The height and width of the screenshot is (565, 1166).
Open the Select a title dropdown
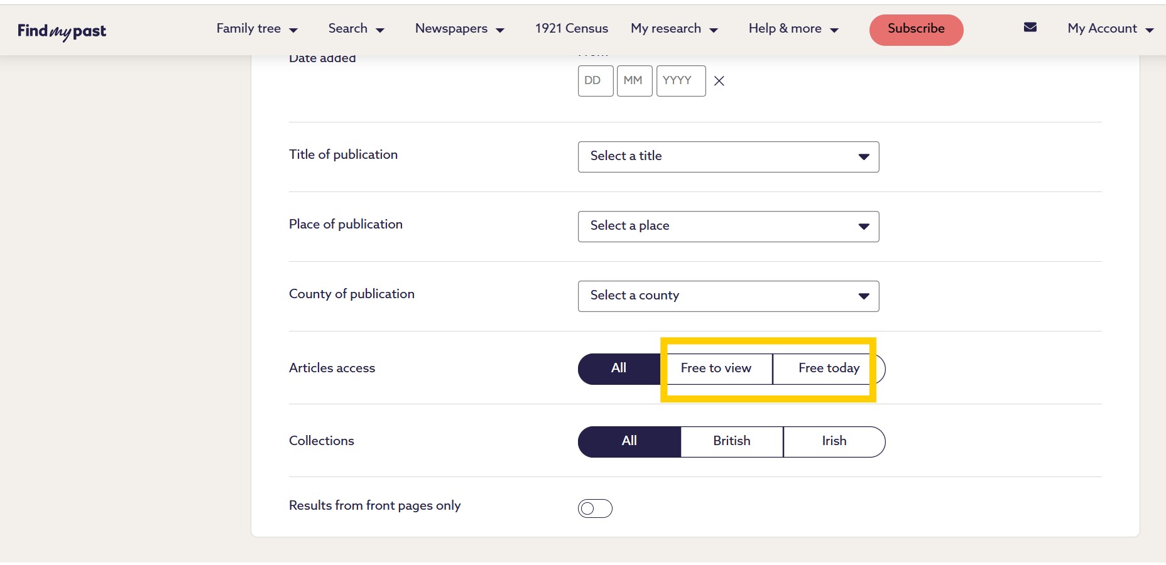727,157
